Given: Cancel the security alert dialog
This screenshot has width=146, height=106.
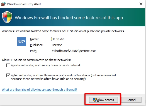Looking at the screenshot, I should 131,100.
